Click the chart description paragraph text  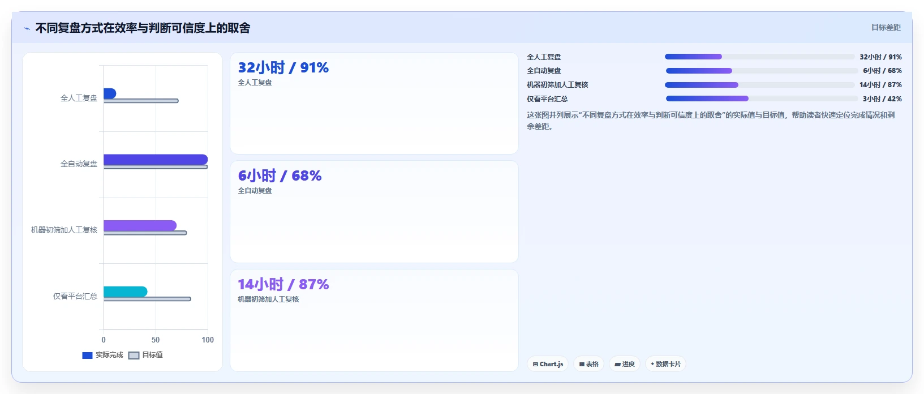tap(711, 121)
